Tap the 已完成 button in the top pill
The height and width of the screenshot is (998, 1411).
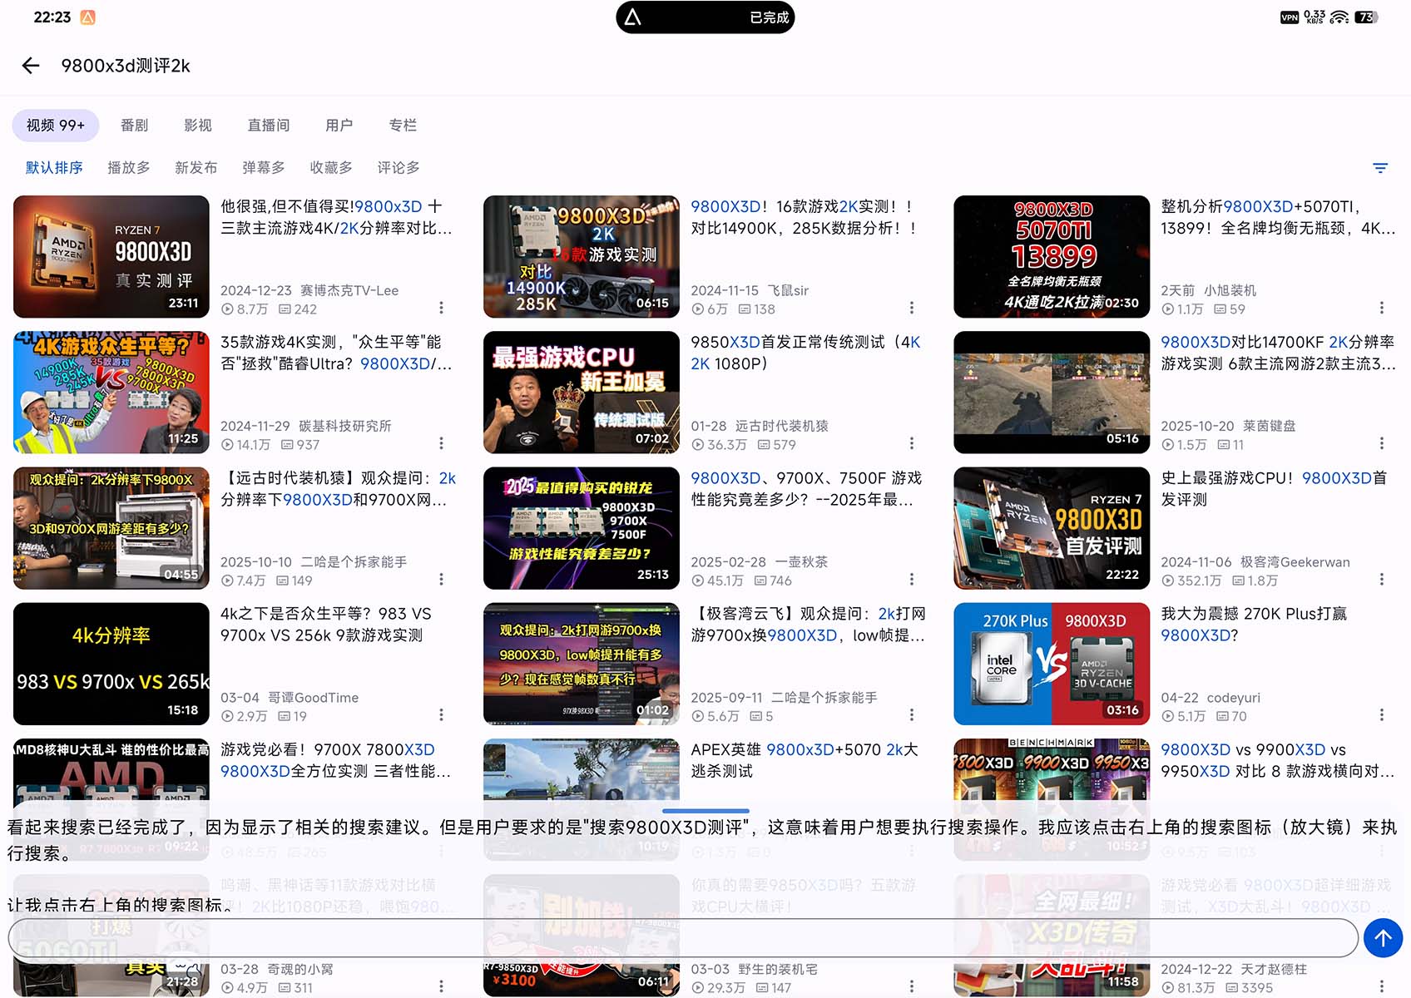click(769, 17)
